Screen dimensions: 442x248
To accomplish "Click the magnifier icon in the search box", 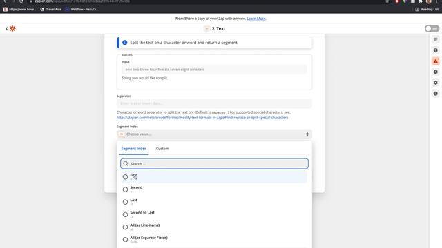I will tap(126, 164).
